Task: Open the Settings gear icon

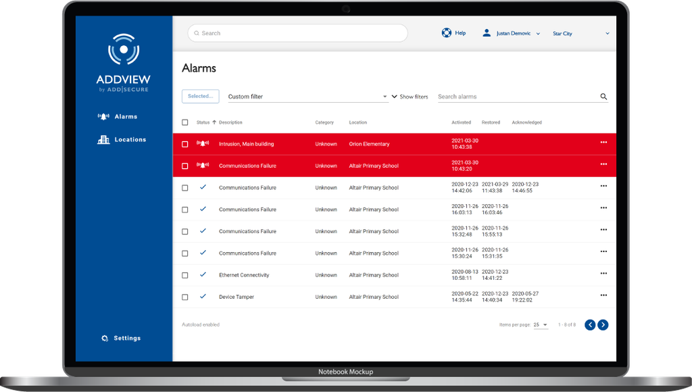Action: [105, 338]
